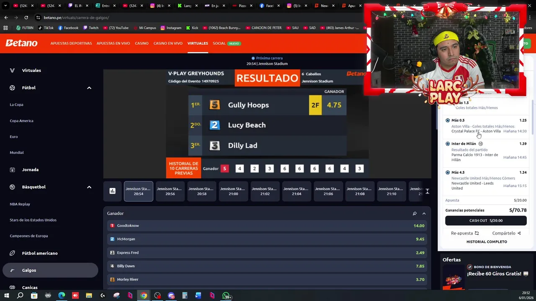Open the TikTok bookmark
Screen dimensions: 536x301
point(46,28)
